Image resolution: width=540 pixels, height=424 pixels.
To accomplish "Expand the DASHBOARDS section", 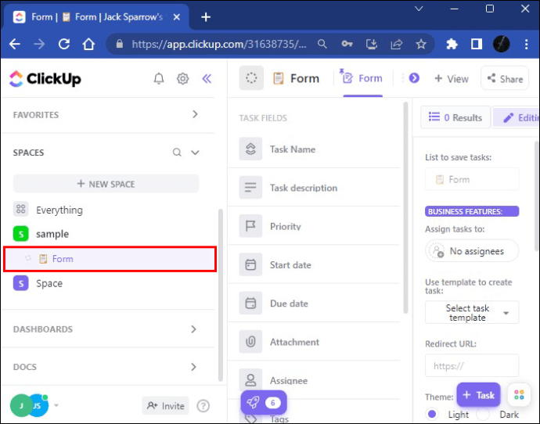I will tap(193, 329).
